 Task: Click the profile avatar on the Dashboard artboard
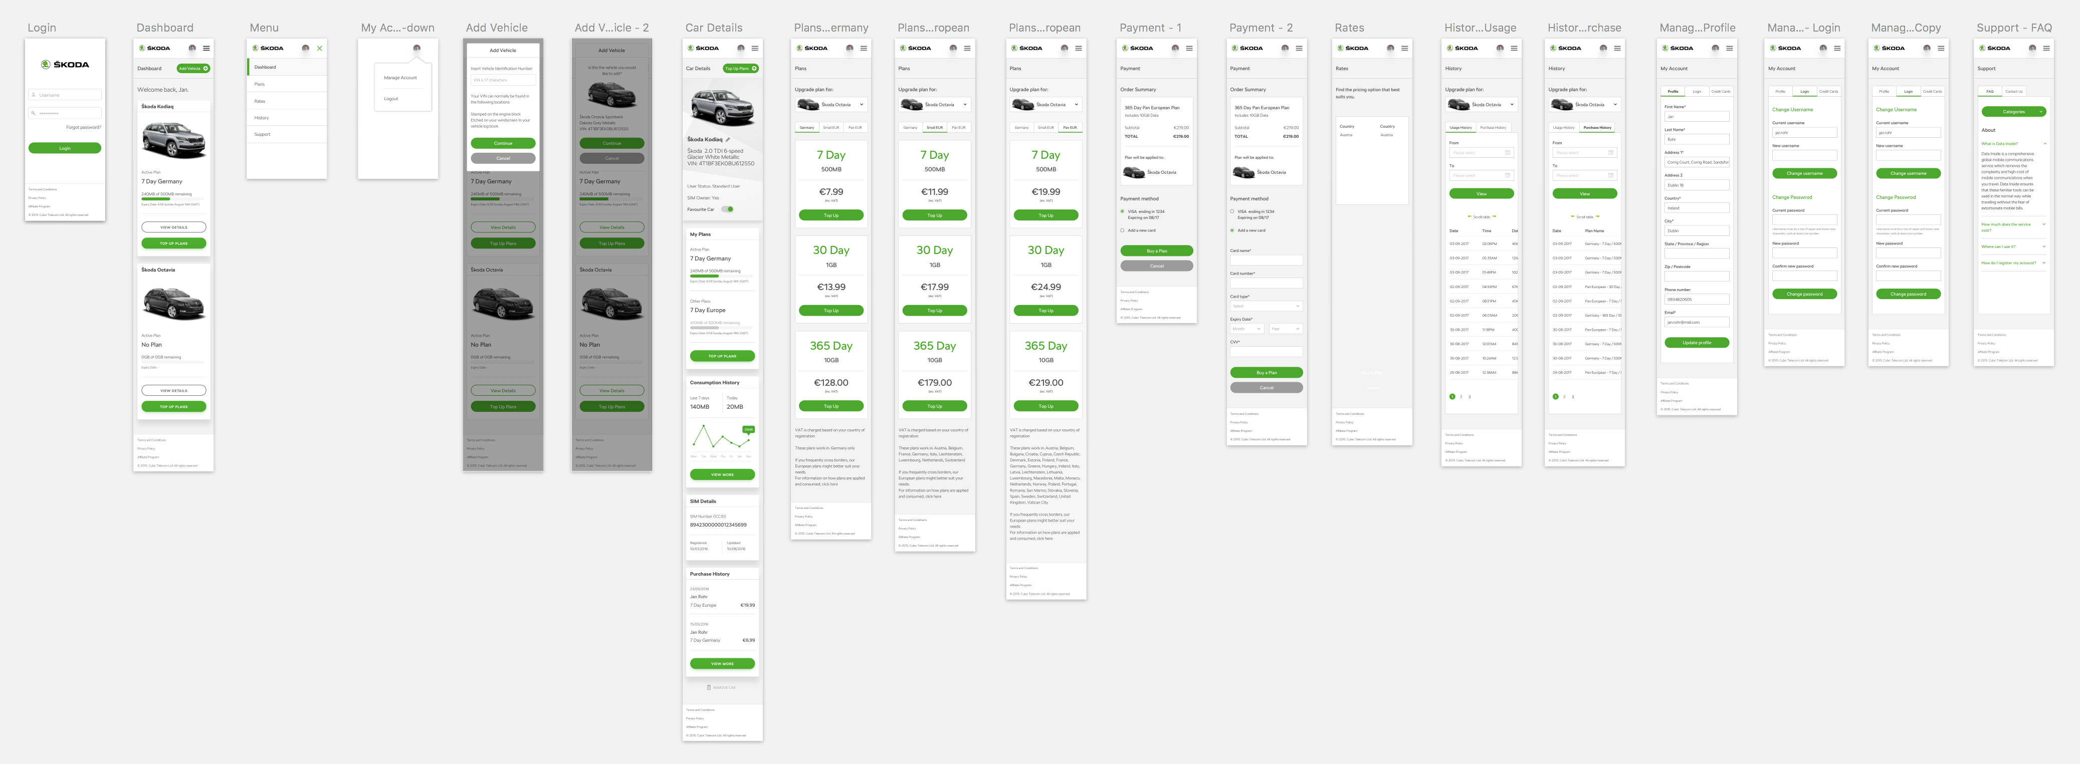pos(192,49)
